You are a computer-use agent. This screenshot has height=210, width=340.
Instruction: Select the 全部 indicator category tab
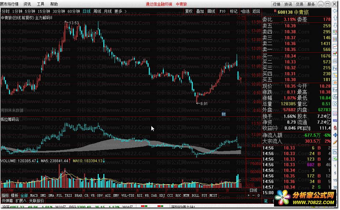[x=24, y=195]
